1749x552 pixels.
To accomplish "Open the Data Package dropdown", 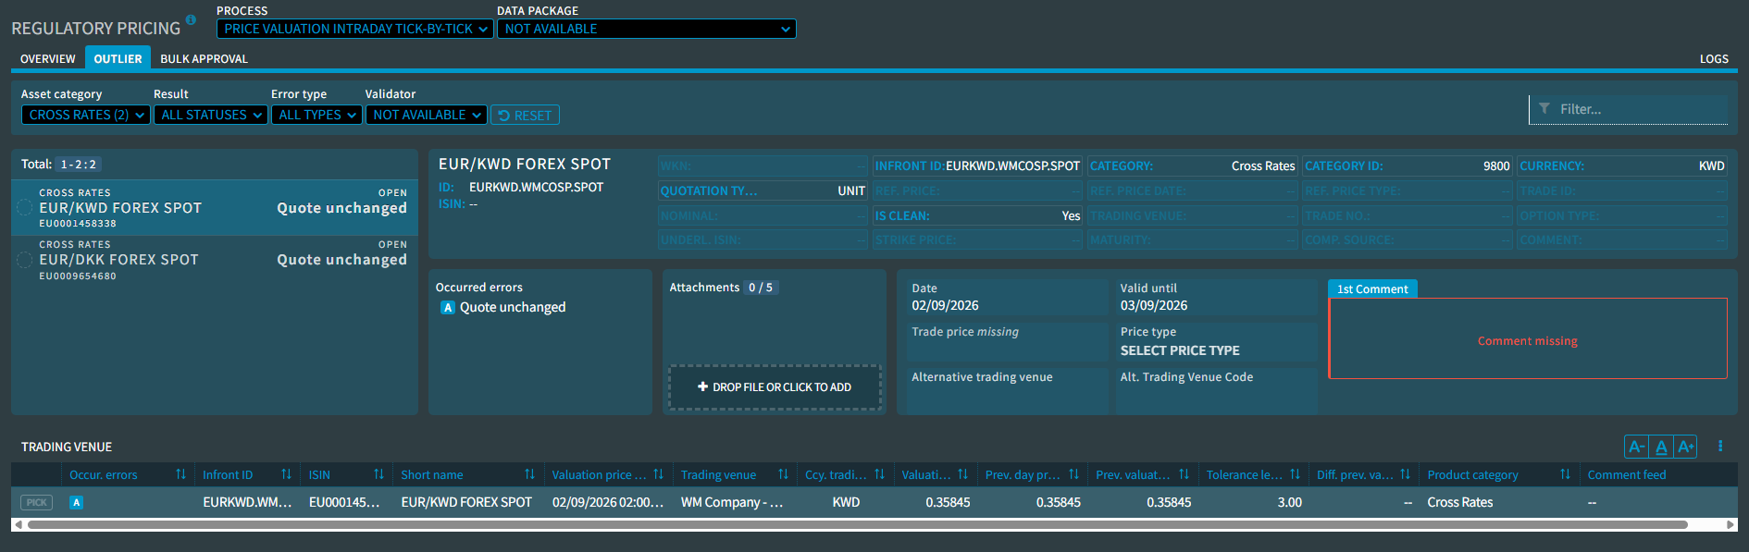I will [x=647, y=29].
